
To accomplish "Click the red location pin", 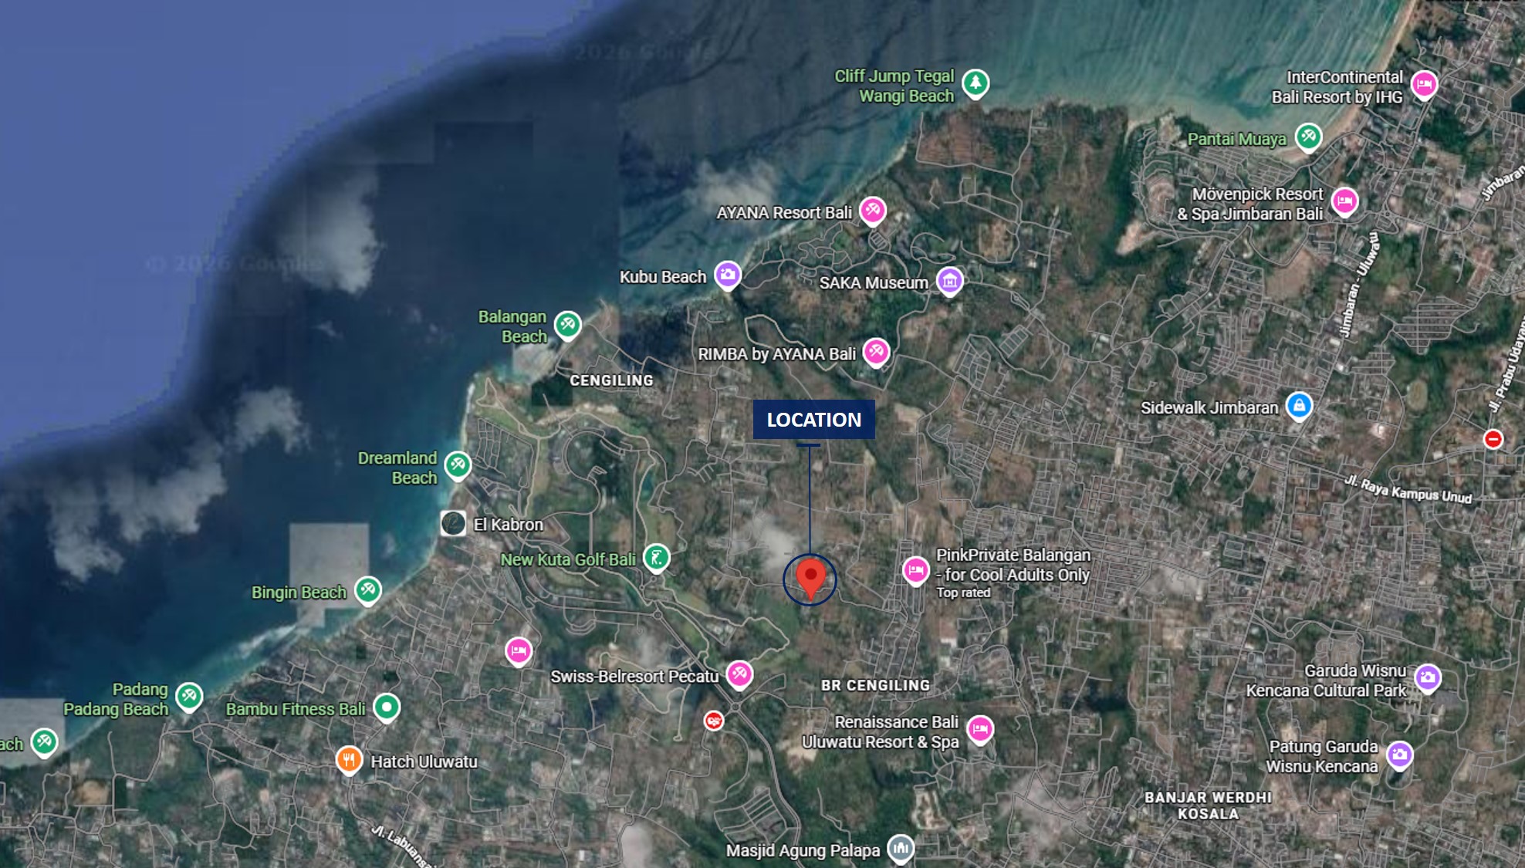I will (x=810, y=579).
